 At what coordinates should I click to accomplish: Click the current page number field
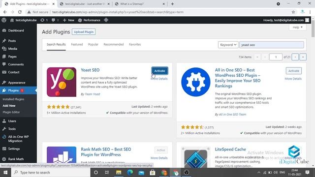(x=276, y=57)
